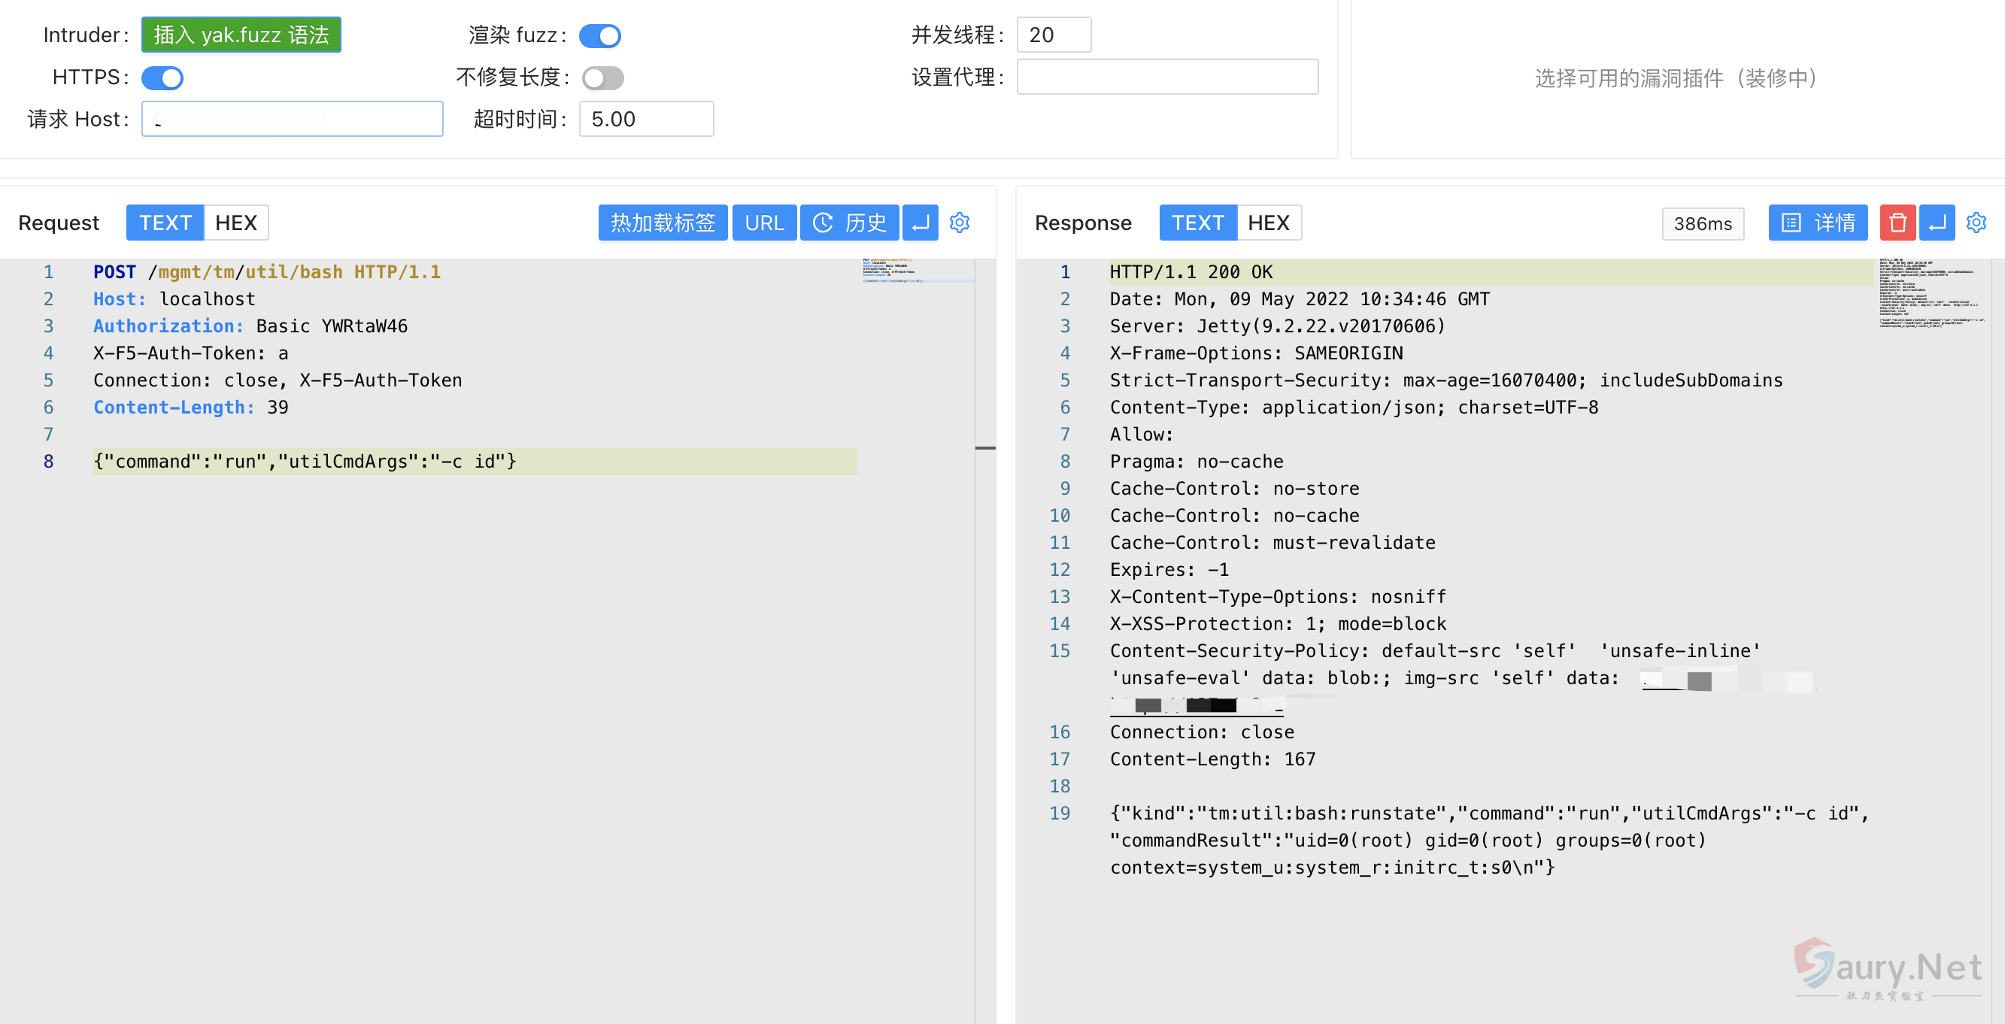
Task: Click the Request settings gear icon
Action: tap(959, 223)
